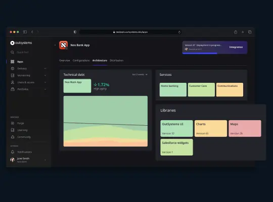Open the Technical debt time range dropdown
273x202 pixels.
(140, 74)
